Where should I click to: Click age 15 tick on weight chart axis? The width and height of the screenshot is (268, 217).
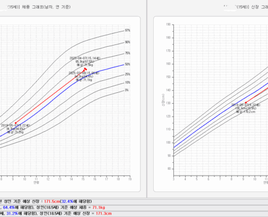point(83,179)
